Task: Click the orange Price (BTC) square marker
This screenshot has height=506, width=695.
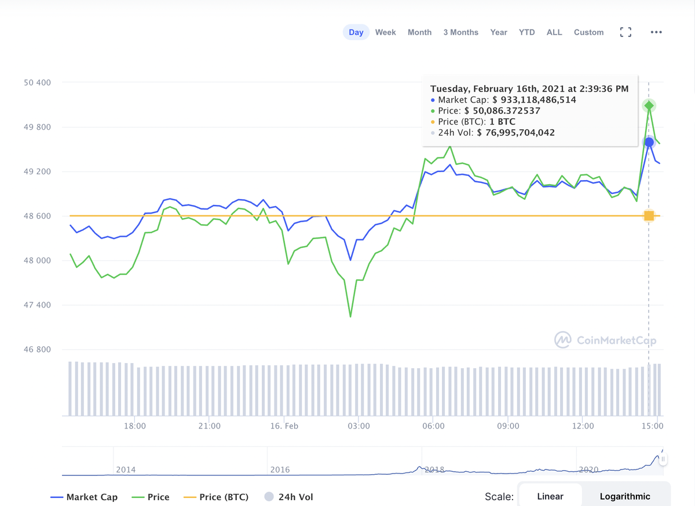Action: (x=649, y=216)
